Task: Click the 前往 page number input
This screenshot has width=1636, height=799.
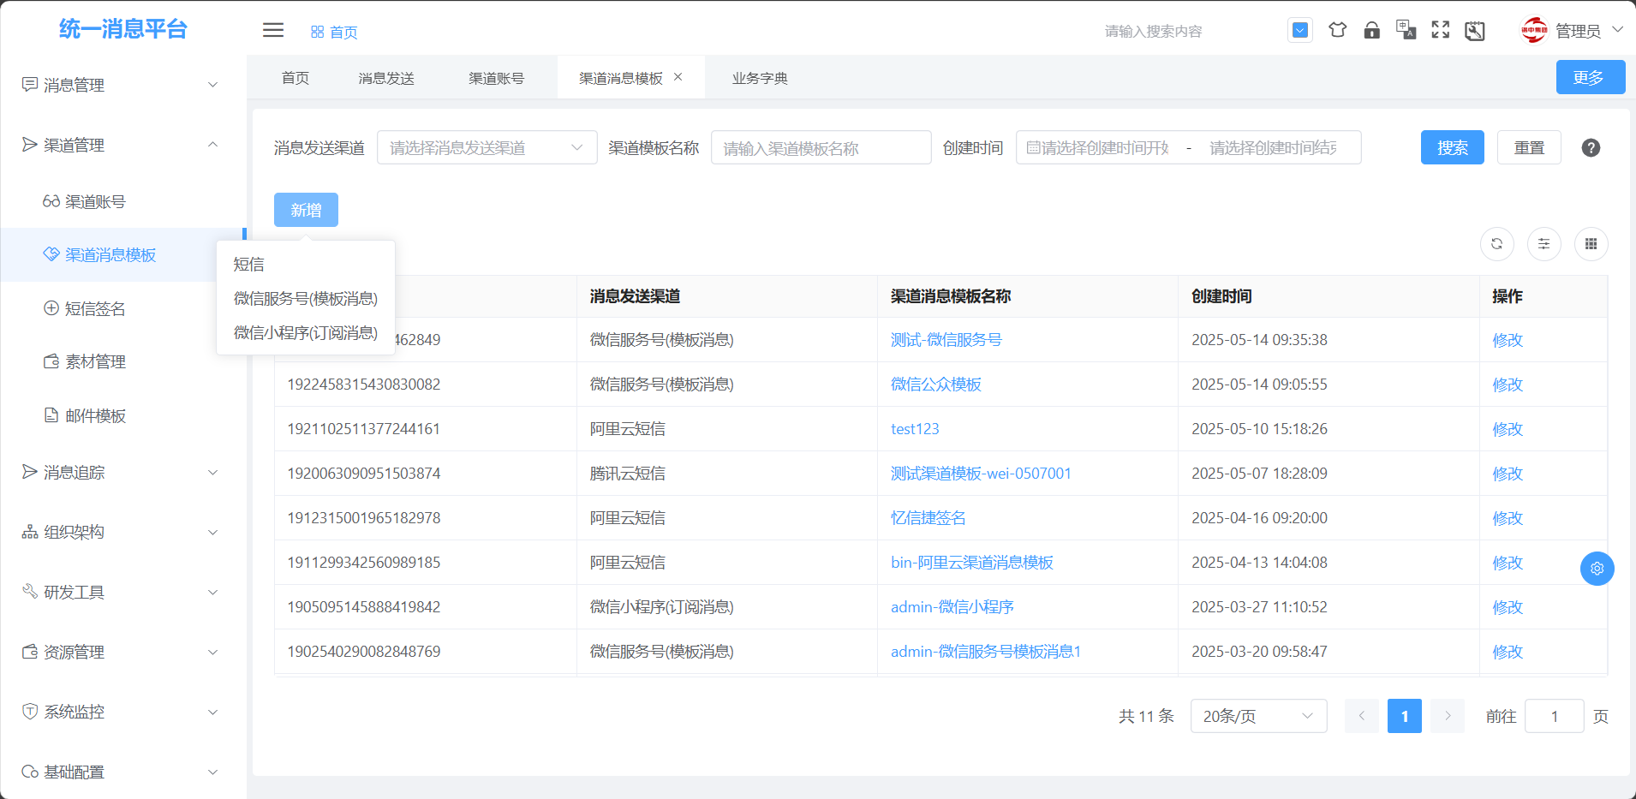Action: click(1554, 716)
